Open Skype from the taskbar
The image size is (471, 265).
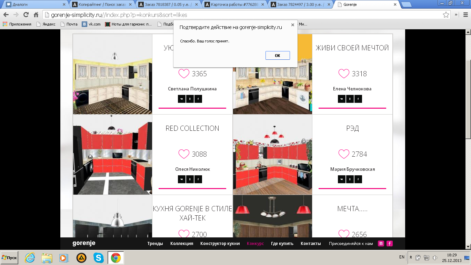pyautogui.click(x=99, y=258)
